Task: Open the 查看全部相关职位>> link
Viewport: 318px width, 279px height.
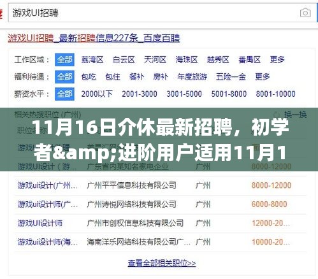Action: point(162,263)
